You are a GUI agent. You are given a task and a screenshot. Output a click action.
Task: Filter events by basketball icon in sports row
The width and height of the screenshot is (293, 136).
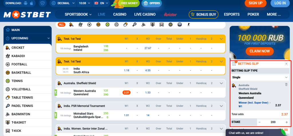[98, 25]
